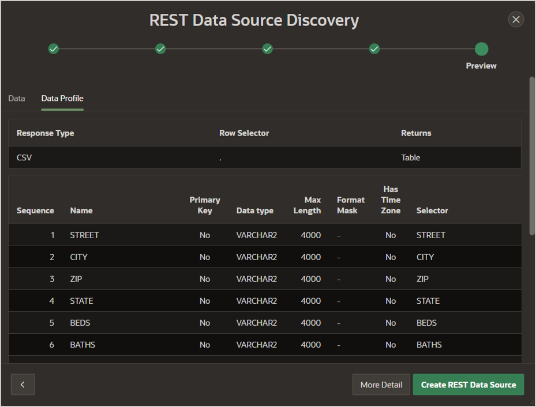Click the Data type column header

tap(255, 211)
